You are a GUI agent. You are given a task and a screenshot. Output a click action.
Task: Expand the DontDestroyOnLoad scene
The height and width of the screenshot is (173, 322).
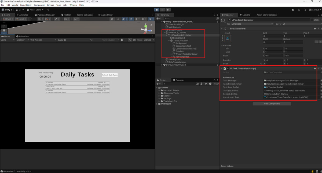click(x=162, y=65)
